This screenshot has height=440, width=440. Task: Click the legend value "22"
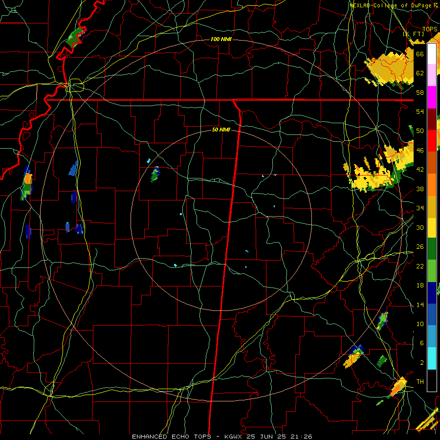[420, 266]
